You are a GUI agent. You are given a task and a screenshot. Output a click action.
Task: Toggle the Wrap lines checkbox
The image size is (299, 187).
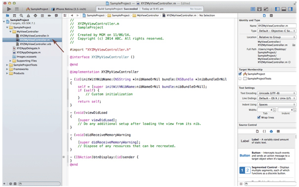[x=259, y=118]
